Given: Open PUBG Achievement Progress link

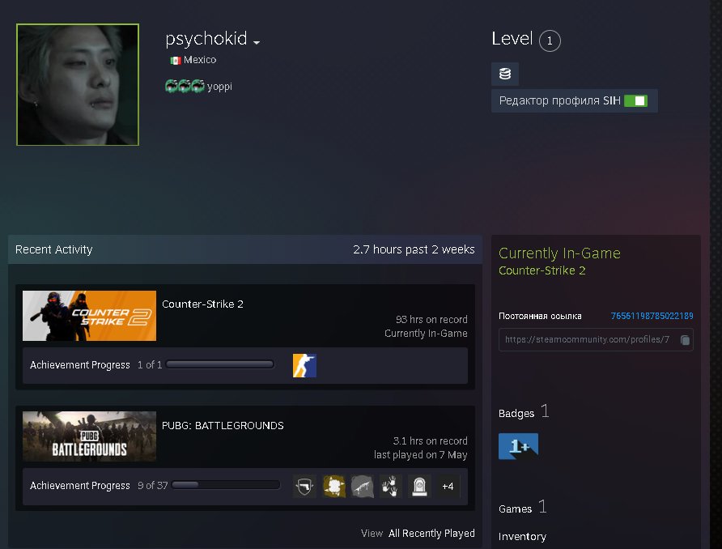Looking at the screenshot, I should click(80, 486).
